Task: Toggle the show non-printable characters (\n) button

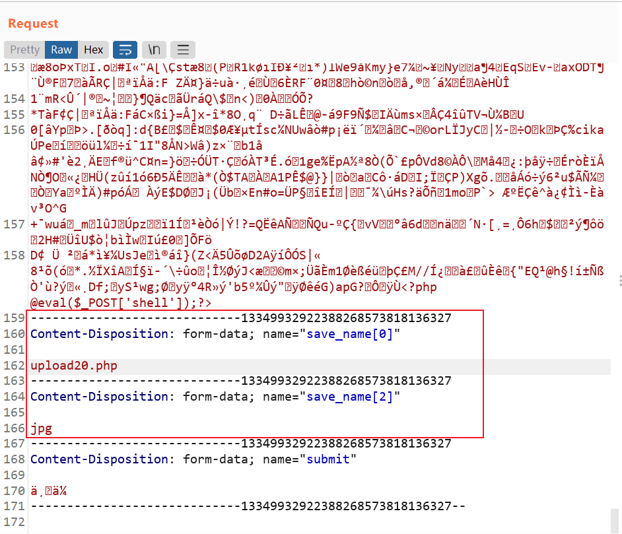Action: click(x=155, y=50)
